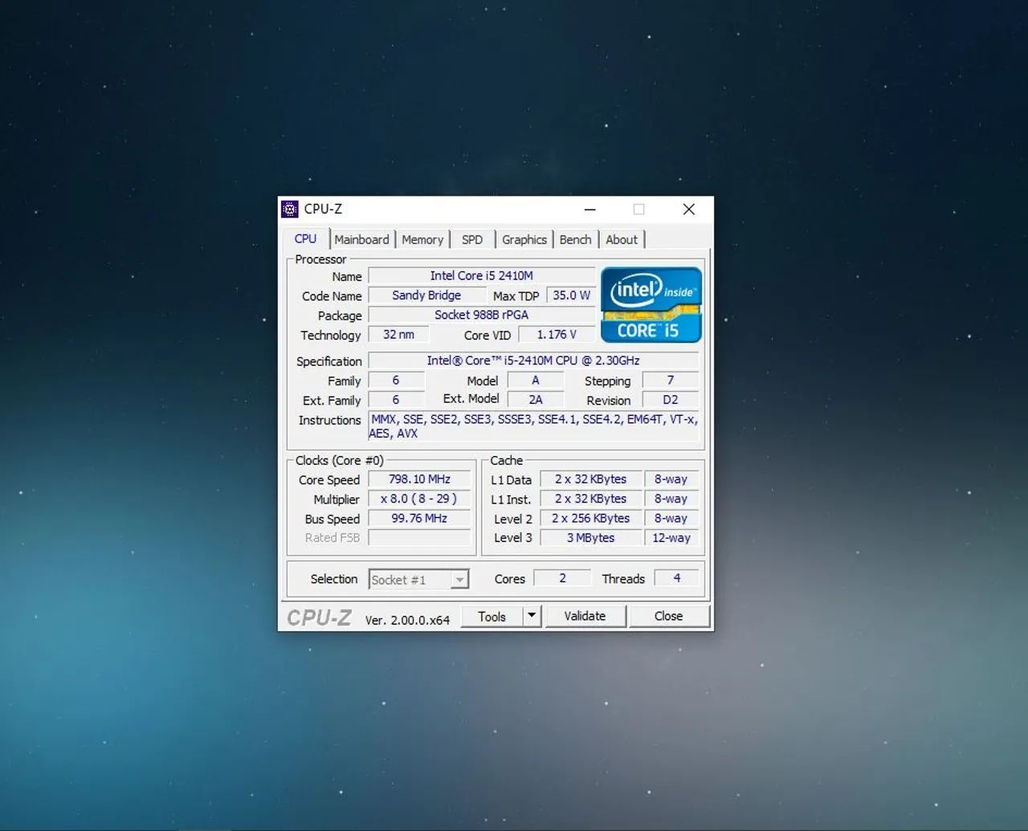Minimize the CPU-Z window

tap(589, 210)
